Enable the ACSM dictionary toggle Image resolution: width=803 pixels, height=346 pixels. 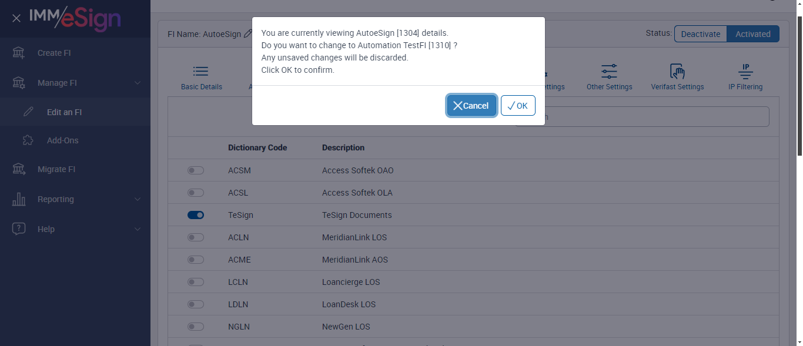click(196, 170)
